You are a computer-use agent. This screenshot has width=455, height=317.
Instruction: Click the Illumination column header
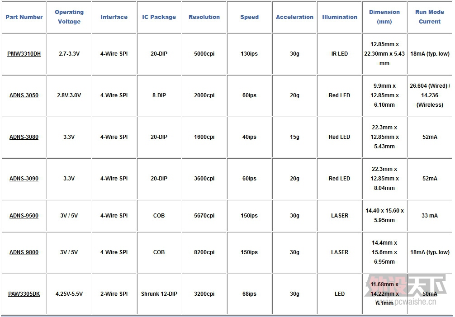[340, 17]
